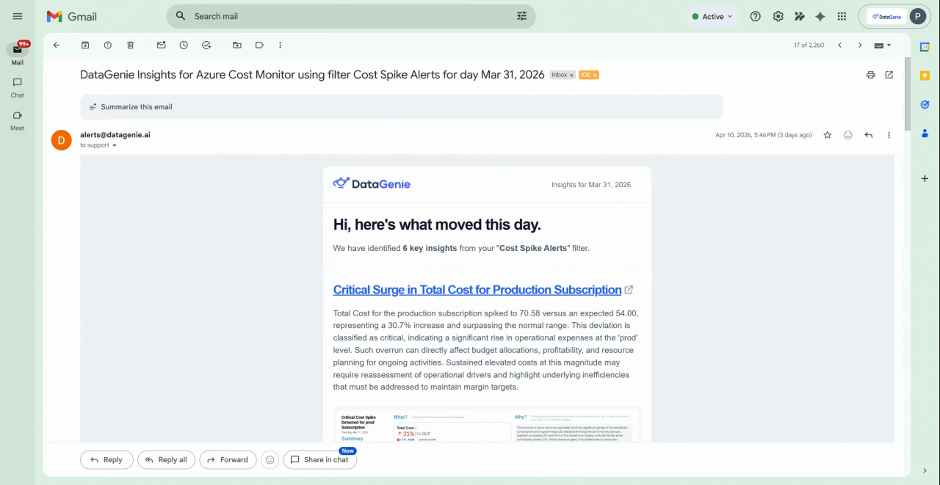Click the 'Insights for Mar 31, 2026' text
The image size is (940, 485).
591,185
